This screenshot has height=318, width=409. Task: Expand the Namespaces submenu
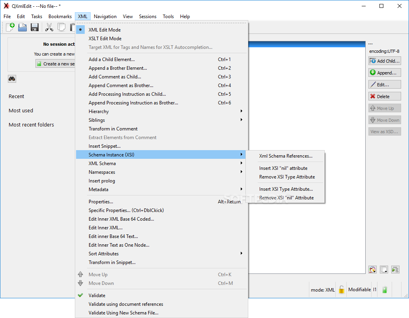162,172
